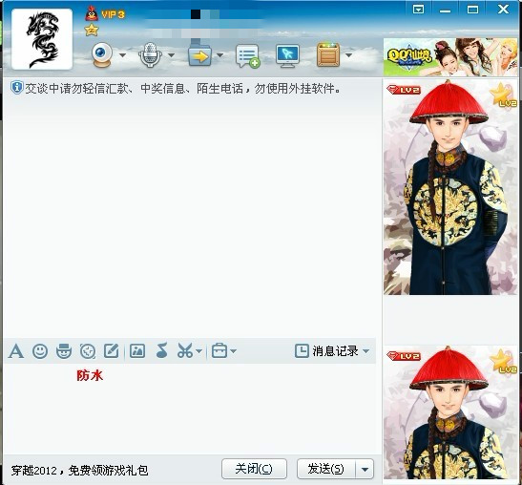Open the QQ仙境 advertisement banner
The height and width of the screenshot is (485, 522).
(x=450, y=57)
